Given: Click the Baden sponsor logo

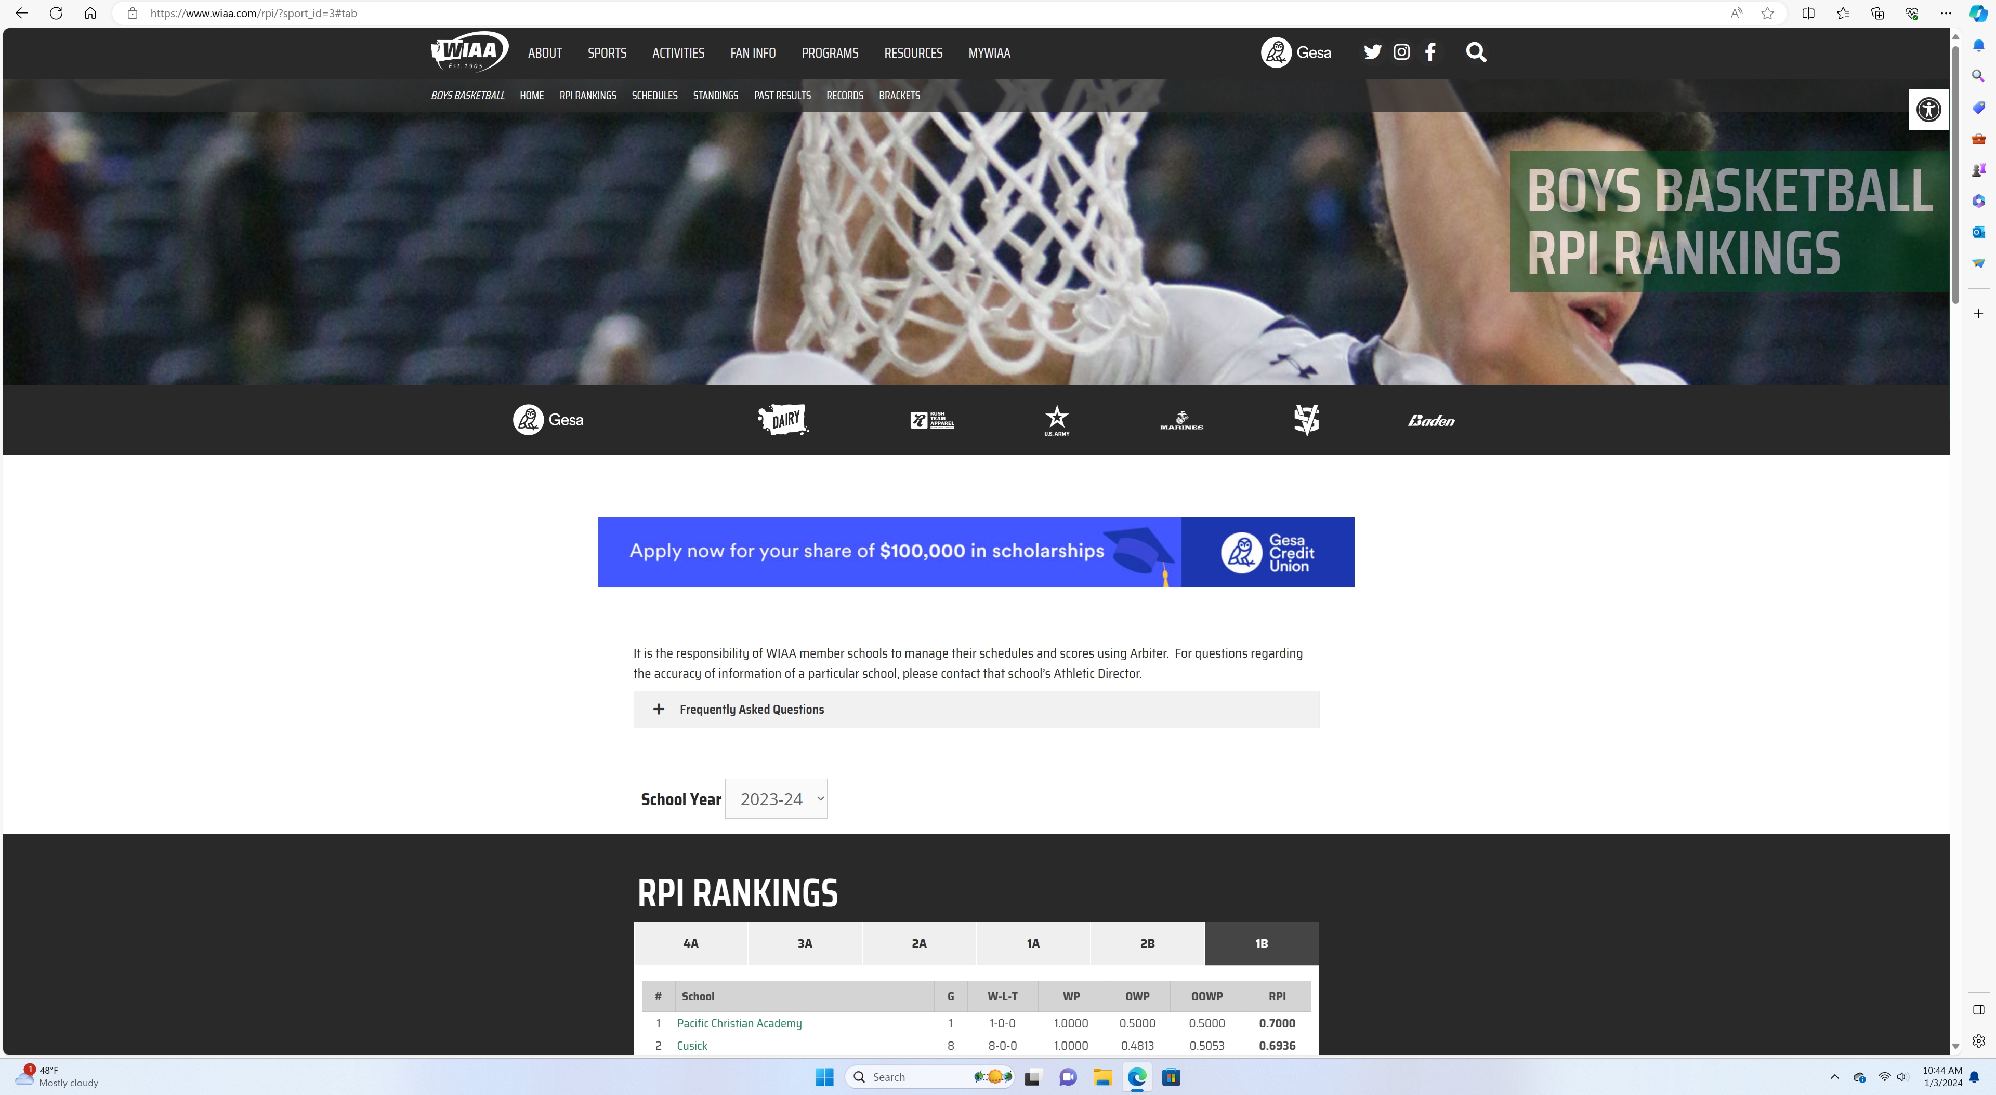Looking at the screenshot, I should click(1430, 421).
